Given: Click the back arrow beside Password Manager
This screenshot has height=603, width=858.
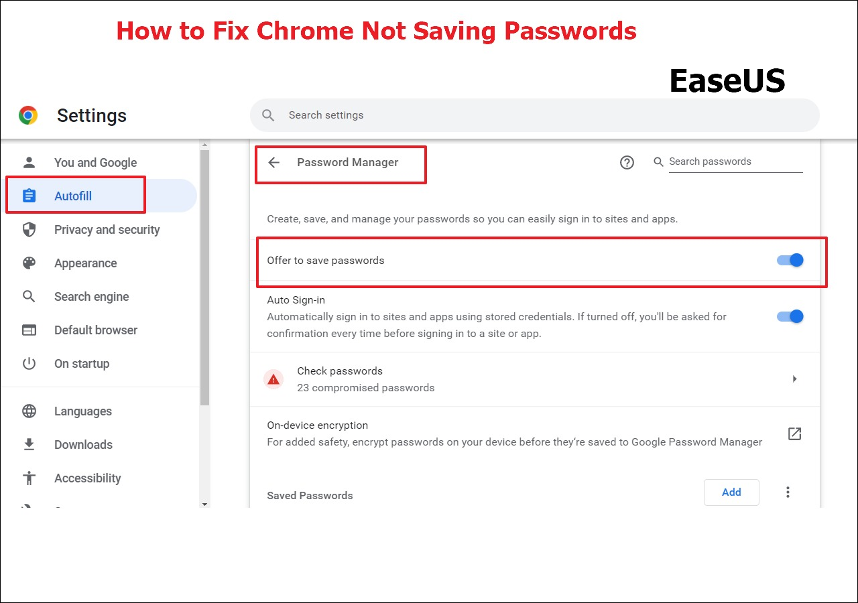Looking at the screenshot, I should point(273,162).
